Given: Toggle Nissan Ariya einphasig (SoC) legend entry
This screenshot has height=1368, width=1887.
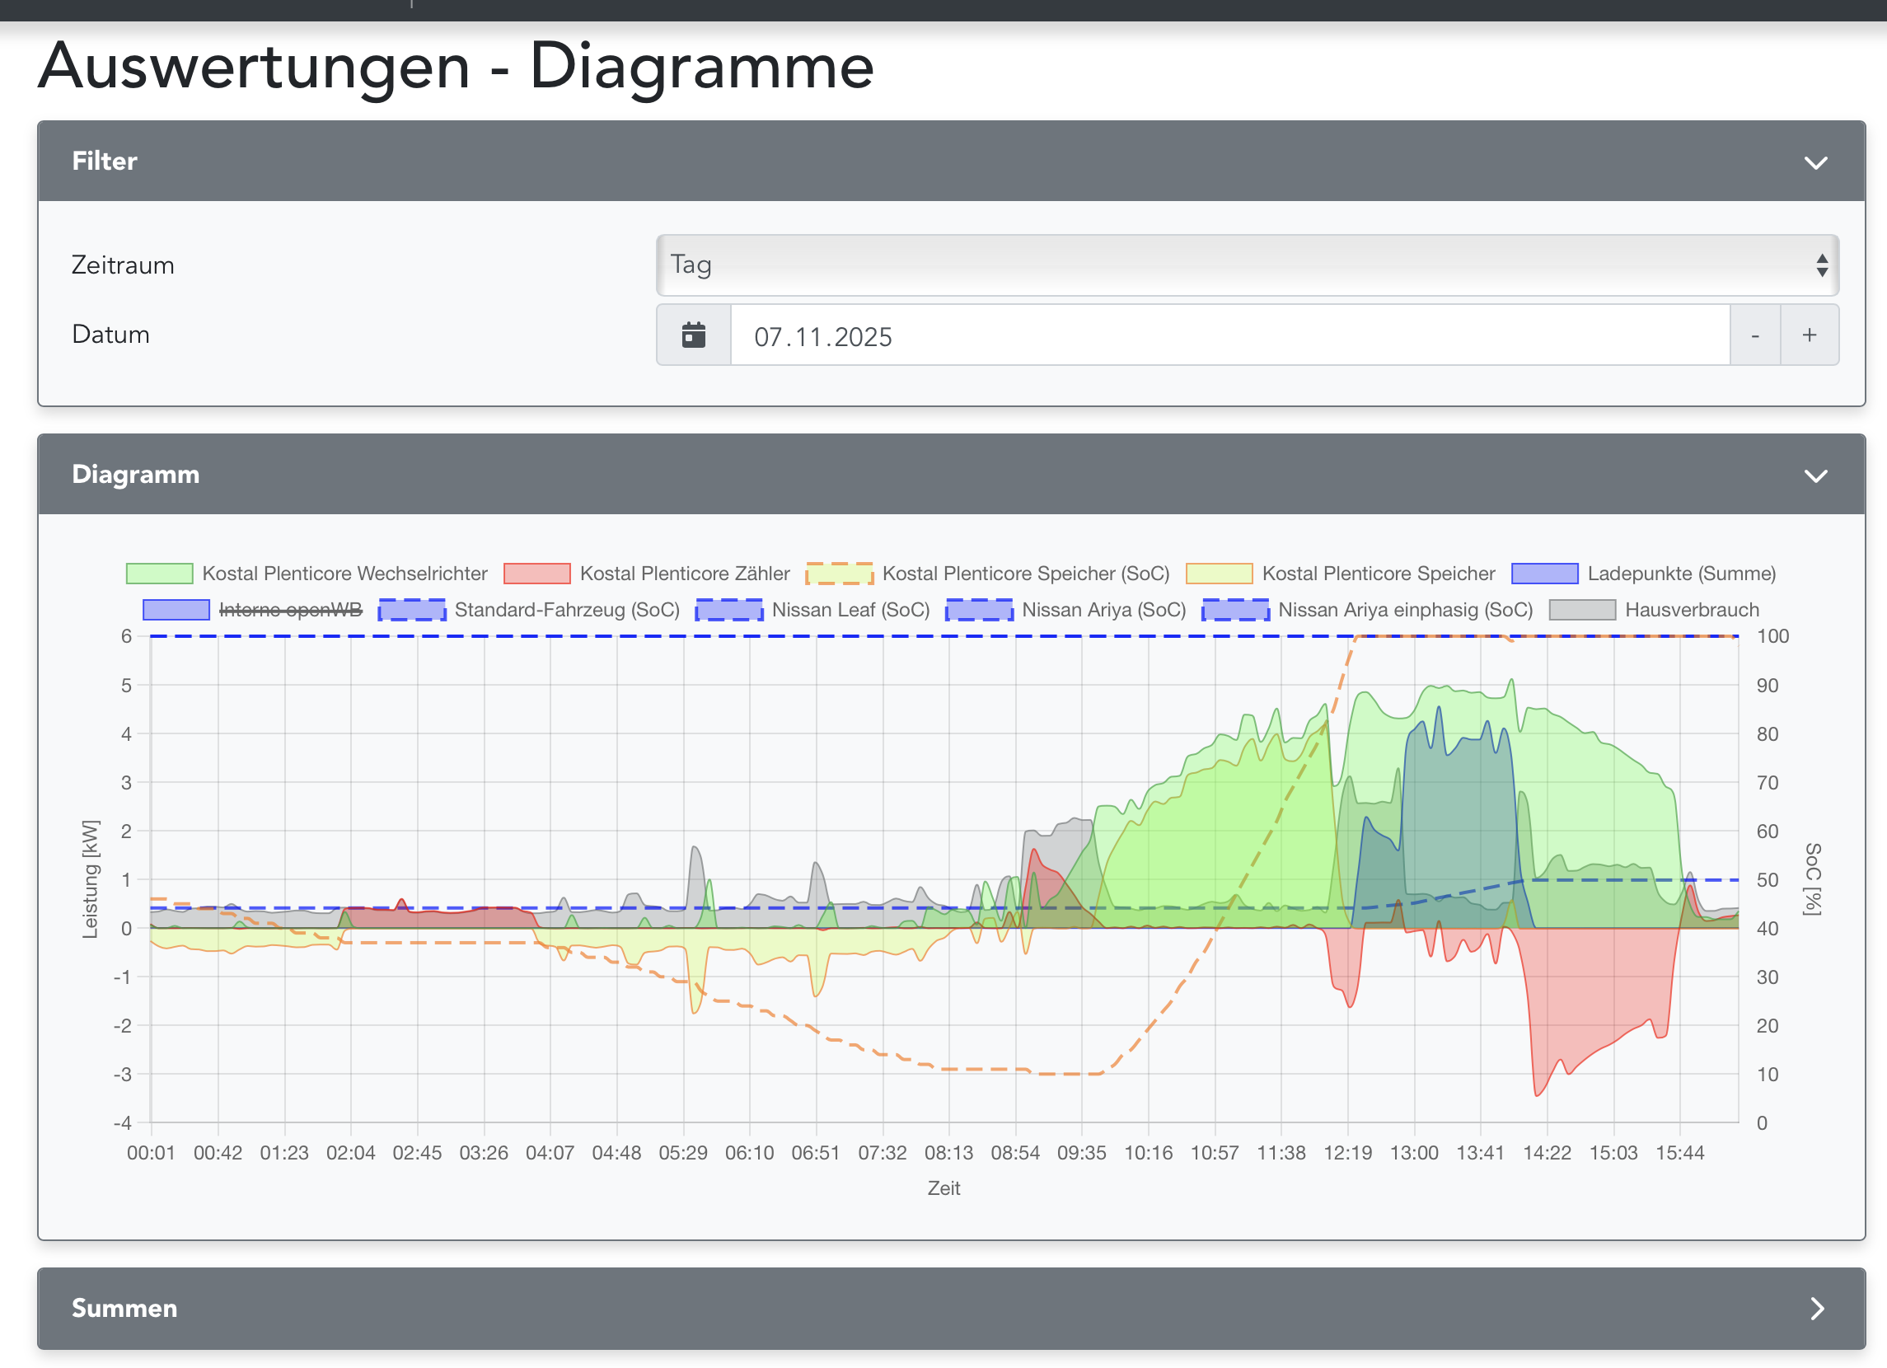Looking at the screenshot, I should point(1234,610).
